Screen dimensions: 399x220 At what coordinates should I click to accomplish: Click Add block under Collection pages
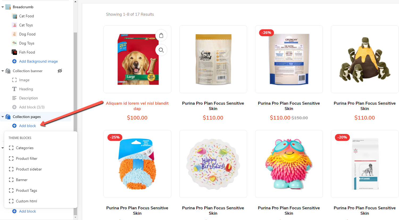pos(27,126)
